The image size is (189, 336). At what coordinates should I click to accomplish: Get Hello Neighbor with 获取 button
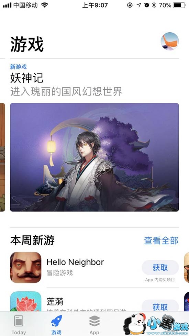160,267
